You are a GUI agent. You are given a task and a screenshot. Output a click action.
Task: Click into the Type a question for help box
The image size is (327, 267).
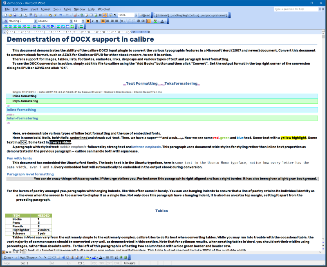[296, 9]
